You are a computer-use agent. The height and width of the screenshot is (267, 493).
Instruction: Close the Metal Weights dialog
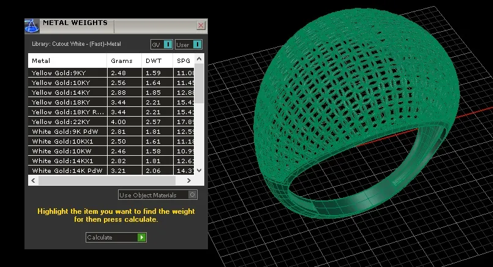pos(201,26)
